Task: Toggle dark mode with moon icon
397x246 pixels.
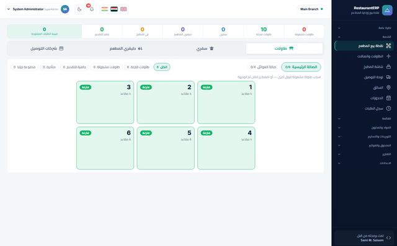Action: click(x=79, y=9)
